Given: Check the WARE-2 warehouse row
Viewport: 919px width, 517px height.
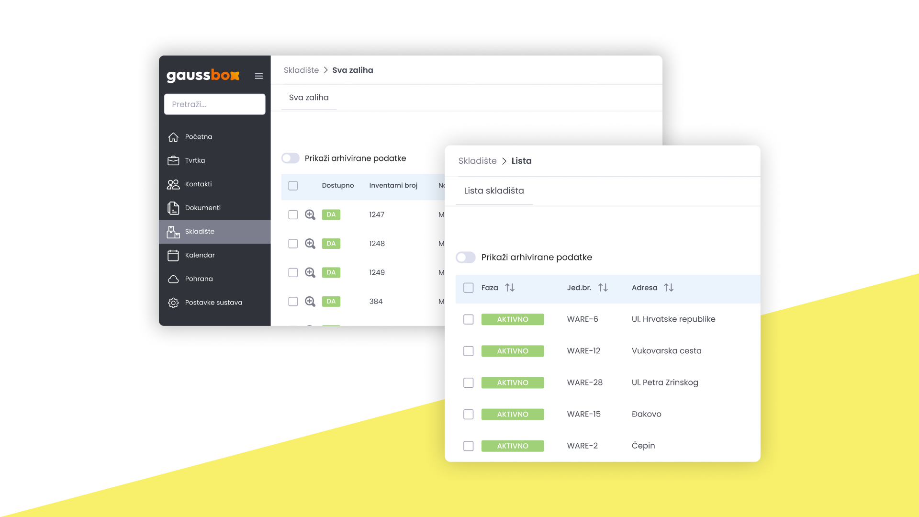Looking at the screenshot, I should tap(469, 446).
